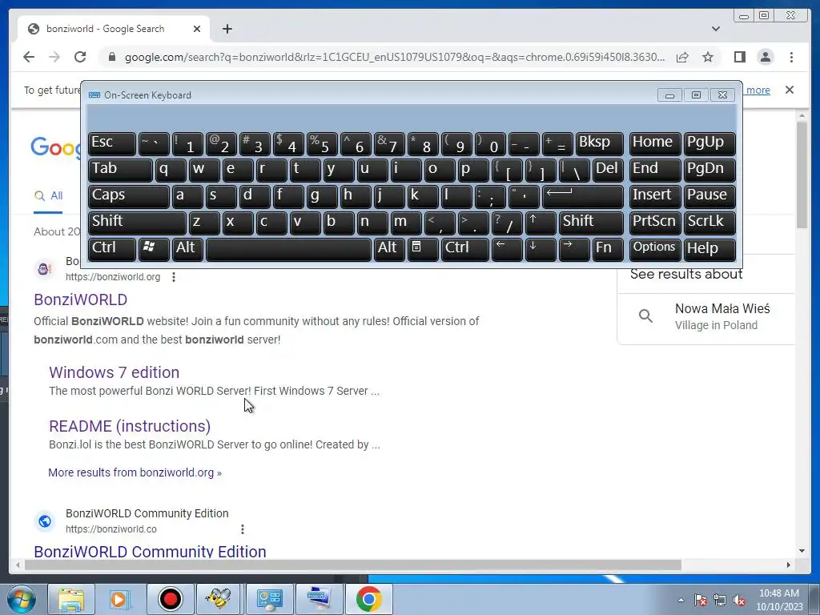Click the Del key

click(609, 171)
